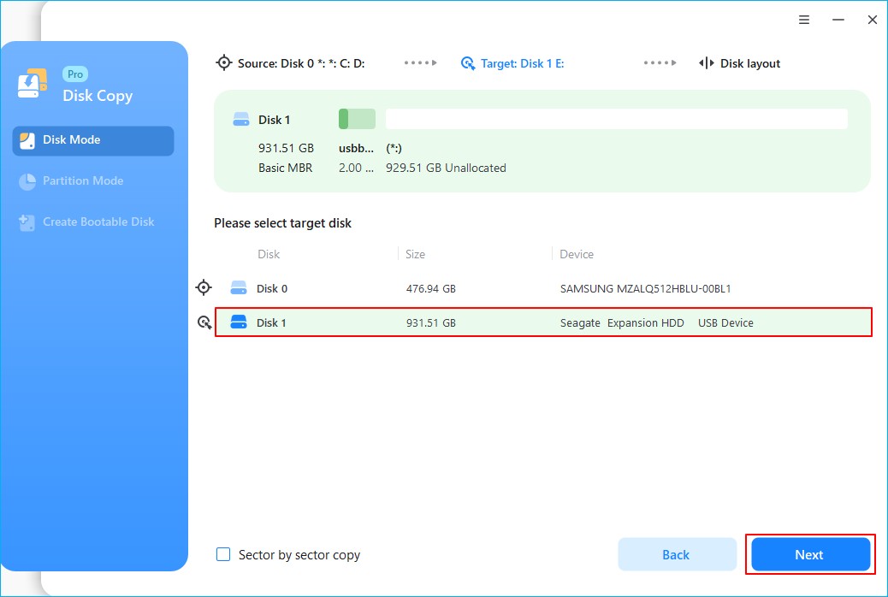Click crosshair marker beside Disk 0 row

204,287
